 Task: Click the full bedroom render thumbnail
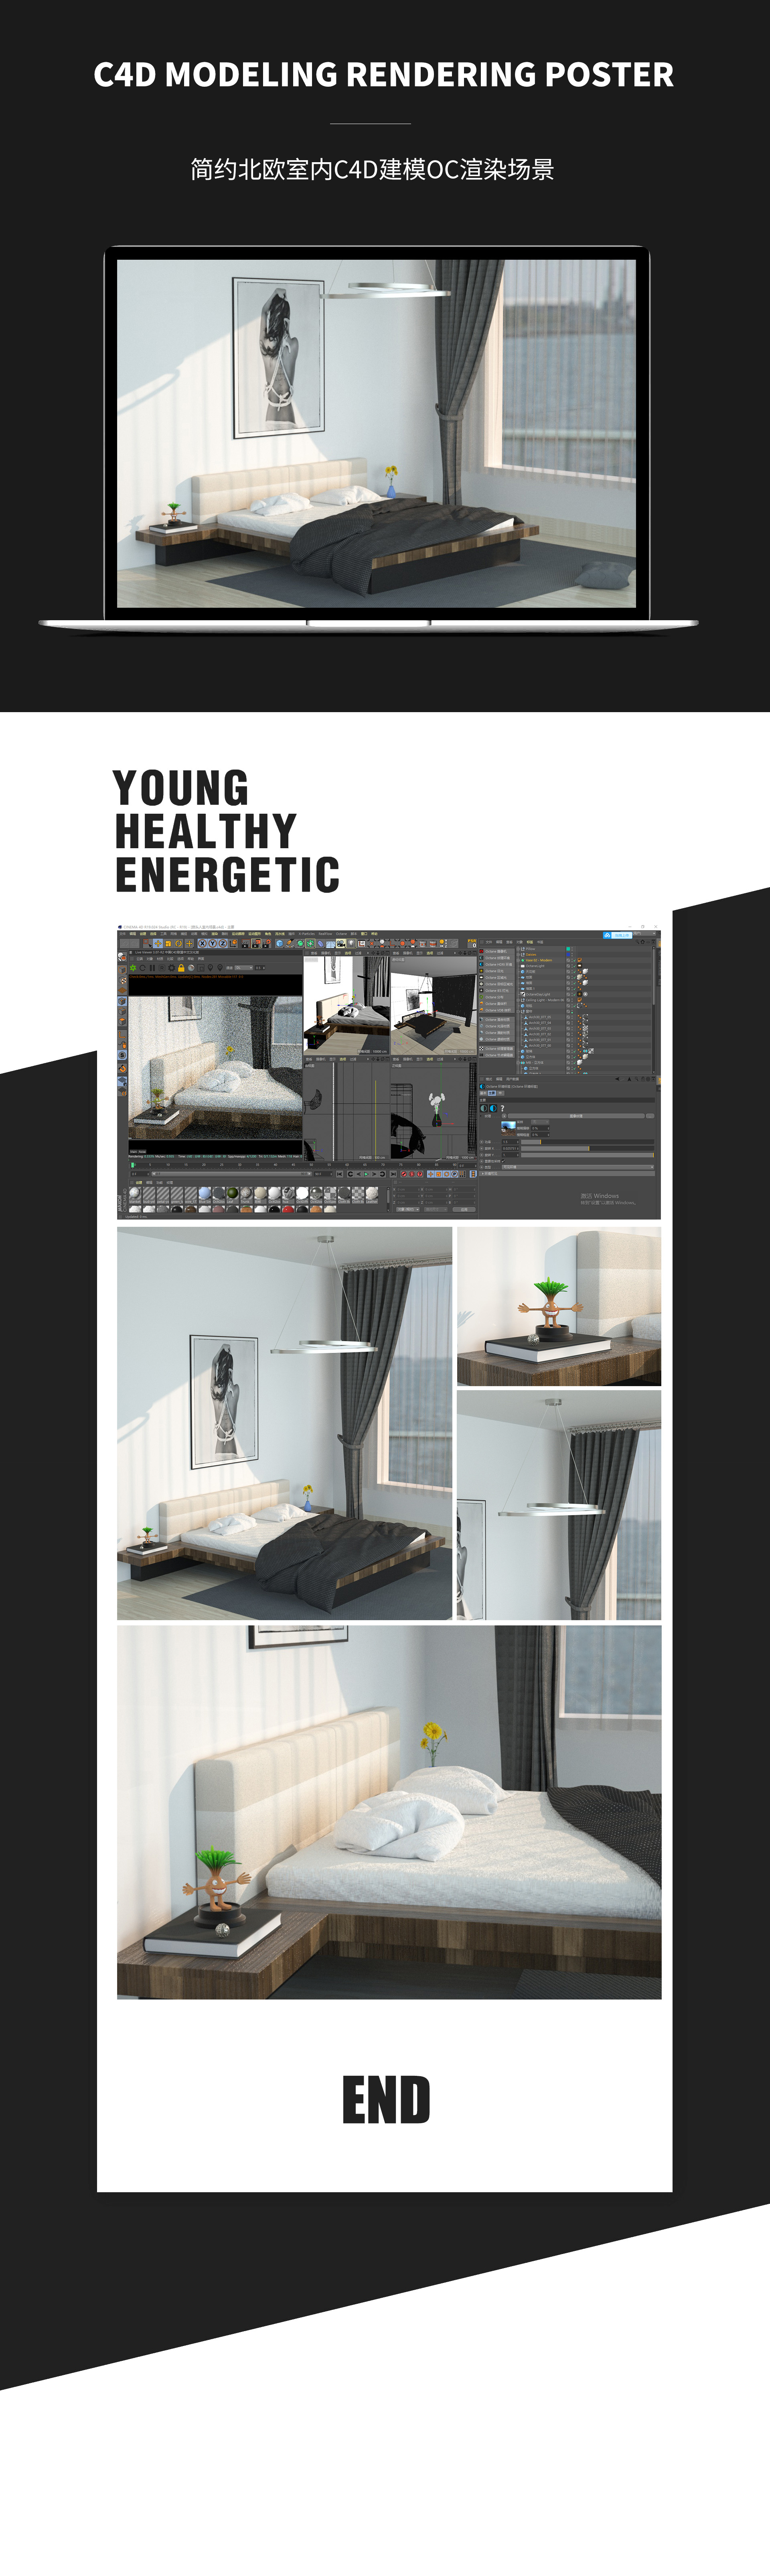coord(285,1423)
